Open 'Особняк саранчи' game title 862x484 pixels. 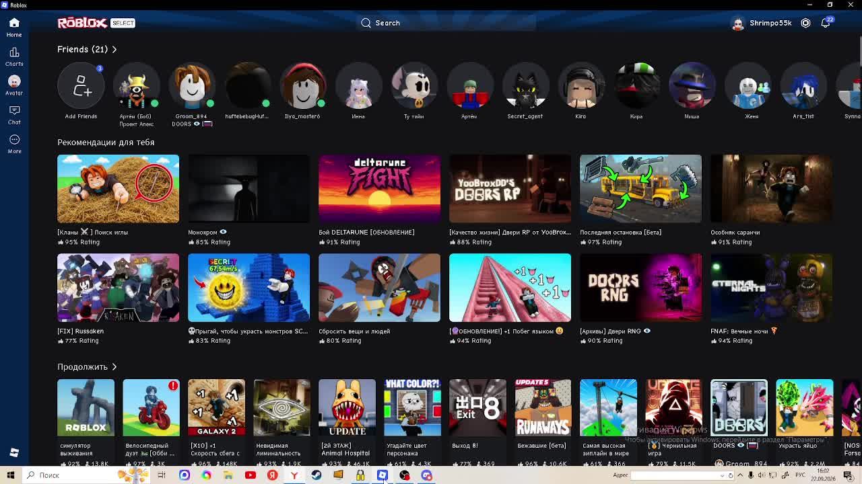tap(735, 232)
